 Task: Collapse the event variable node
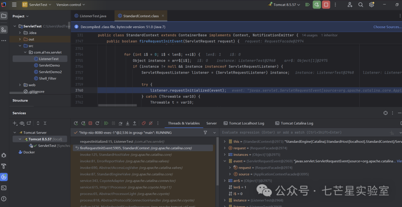224,161
